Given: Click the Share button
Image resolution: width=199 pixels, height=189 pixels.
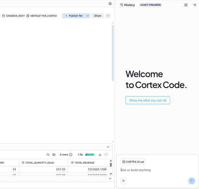Looking at the screenshot, I should [x=98, y=16].
